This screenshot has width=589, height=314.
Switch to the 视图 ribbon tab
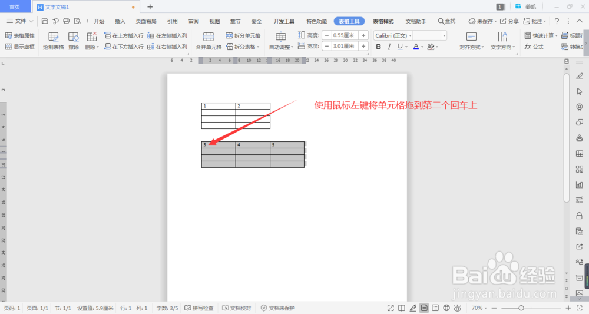pyautogui.click(x=215, y=21)
